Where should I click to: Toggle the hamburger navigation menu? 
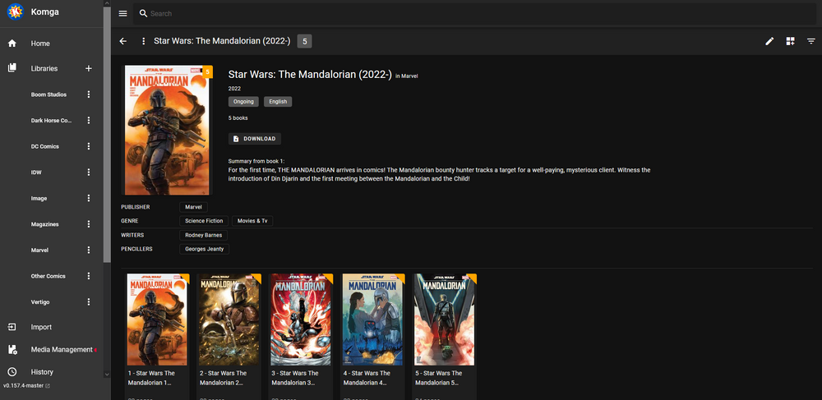122,14
